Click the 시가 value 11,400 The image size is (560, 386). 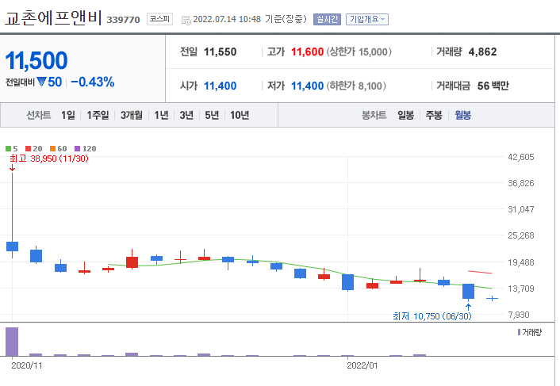click(220, 86)
